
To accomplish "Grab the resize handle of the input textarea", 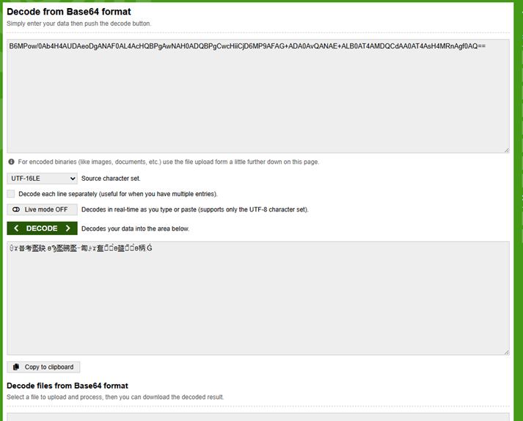I will point(505,149).
